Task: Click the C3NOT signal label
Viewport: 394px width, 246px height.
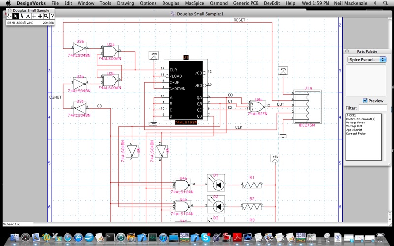Action: click(55, 97)
